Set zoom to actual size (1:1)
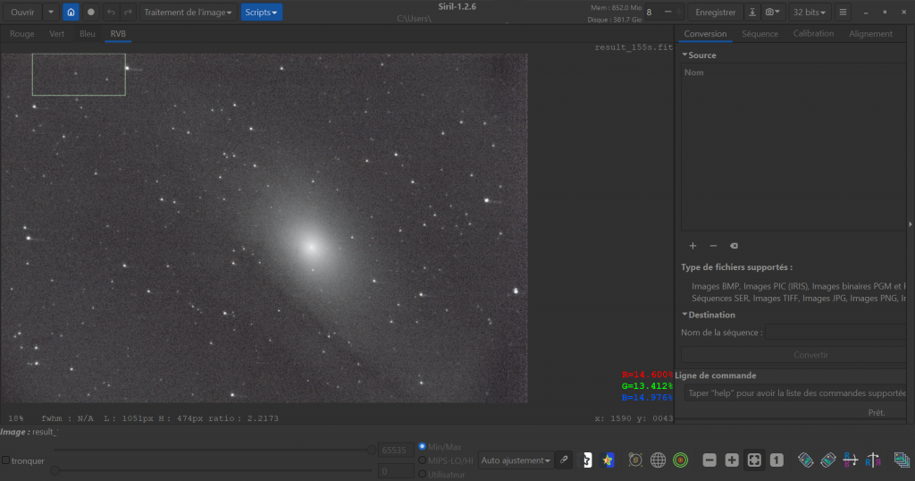915x481 pixels. [x=776, y=460]
